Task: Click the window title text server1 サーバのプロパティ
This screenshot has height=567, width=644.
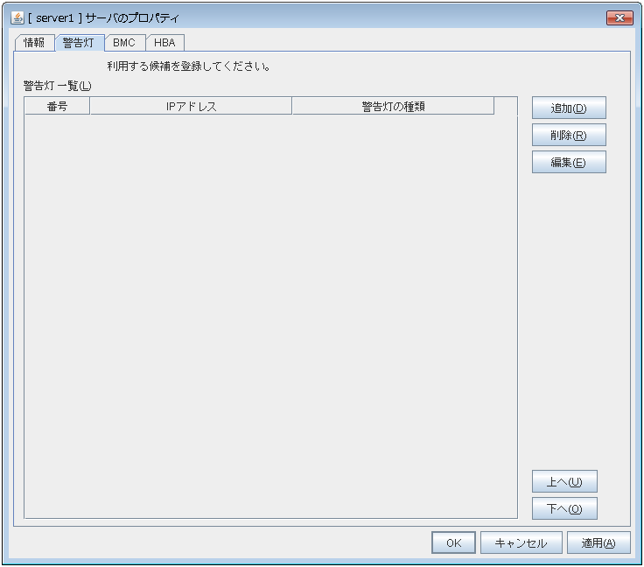Action: coord(104,17)
